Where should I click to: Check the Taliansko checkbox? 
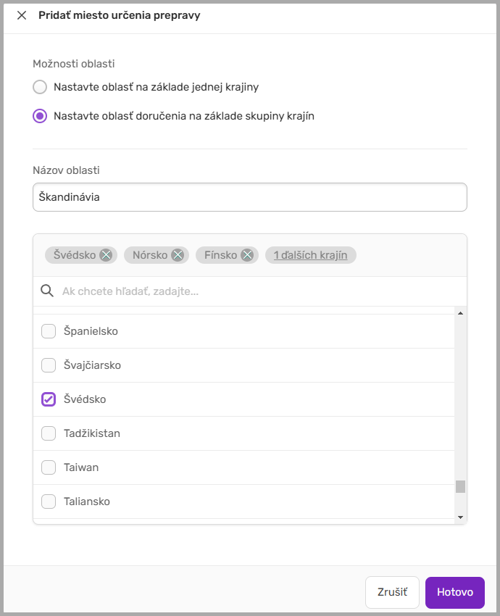pyautogui.click(x=49, y=501)
